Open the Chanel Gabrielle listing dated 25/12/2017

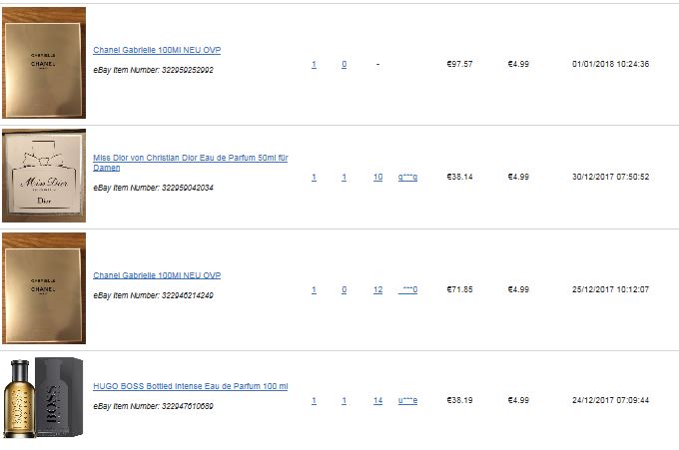point(157,275)
